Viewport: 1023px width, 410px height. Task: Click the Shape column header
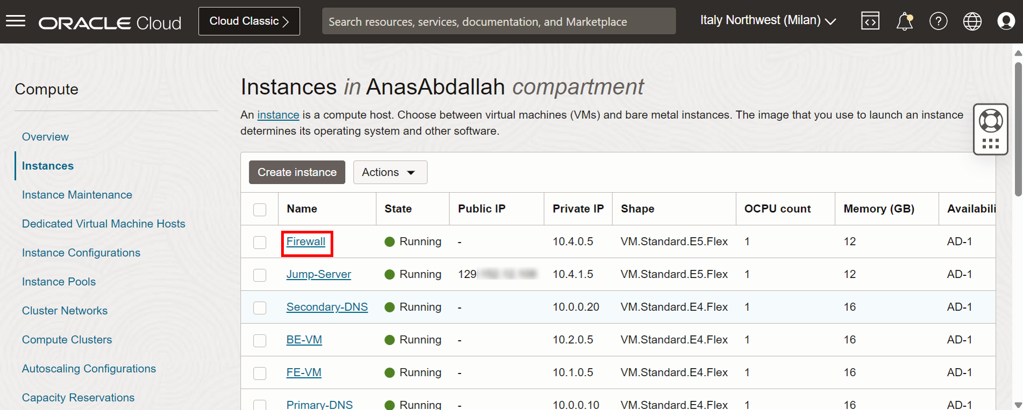point(638,209)
